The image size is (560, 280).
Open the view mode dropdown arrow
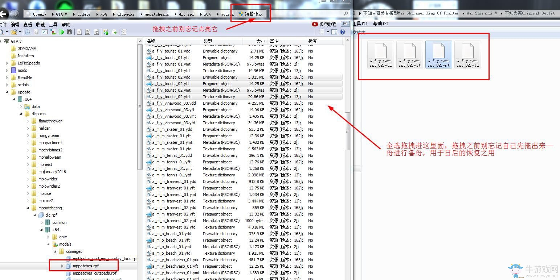(x=328, y=32)
